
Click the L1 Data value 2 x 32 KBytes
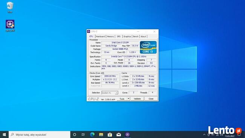(x=138, y=76)
